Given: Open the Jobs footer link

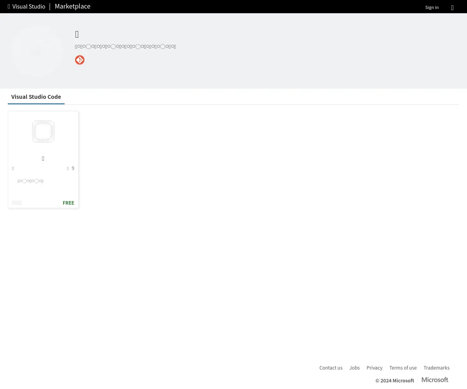Looking at the screenshot, I should (x=355, y=368).
